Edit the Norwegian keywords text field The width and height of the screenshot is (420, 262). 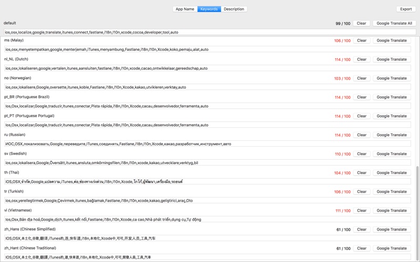coord(207,87)
